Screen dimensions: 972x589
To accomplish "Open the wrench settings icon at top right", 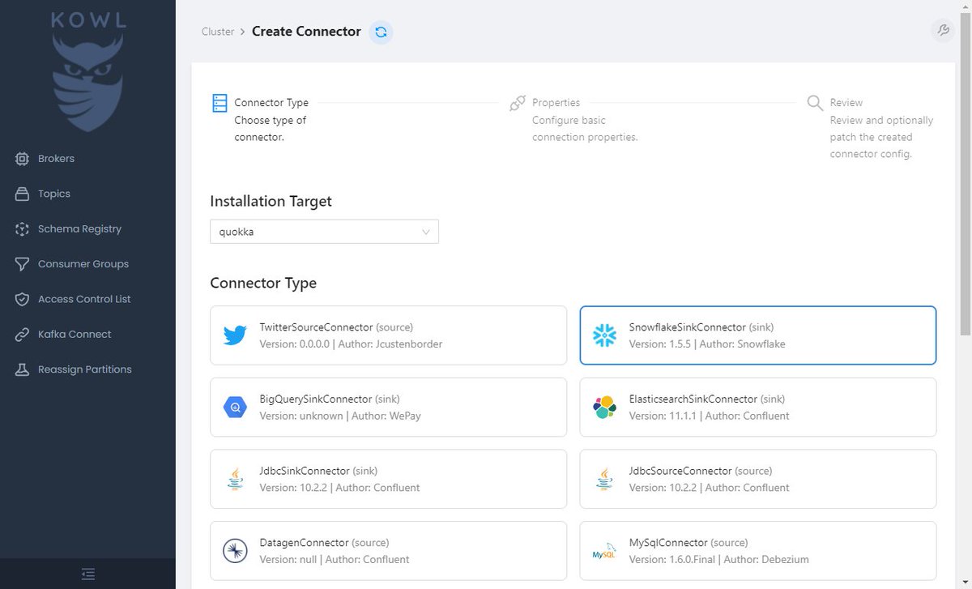I will click(943, 31).
